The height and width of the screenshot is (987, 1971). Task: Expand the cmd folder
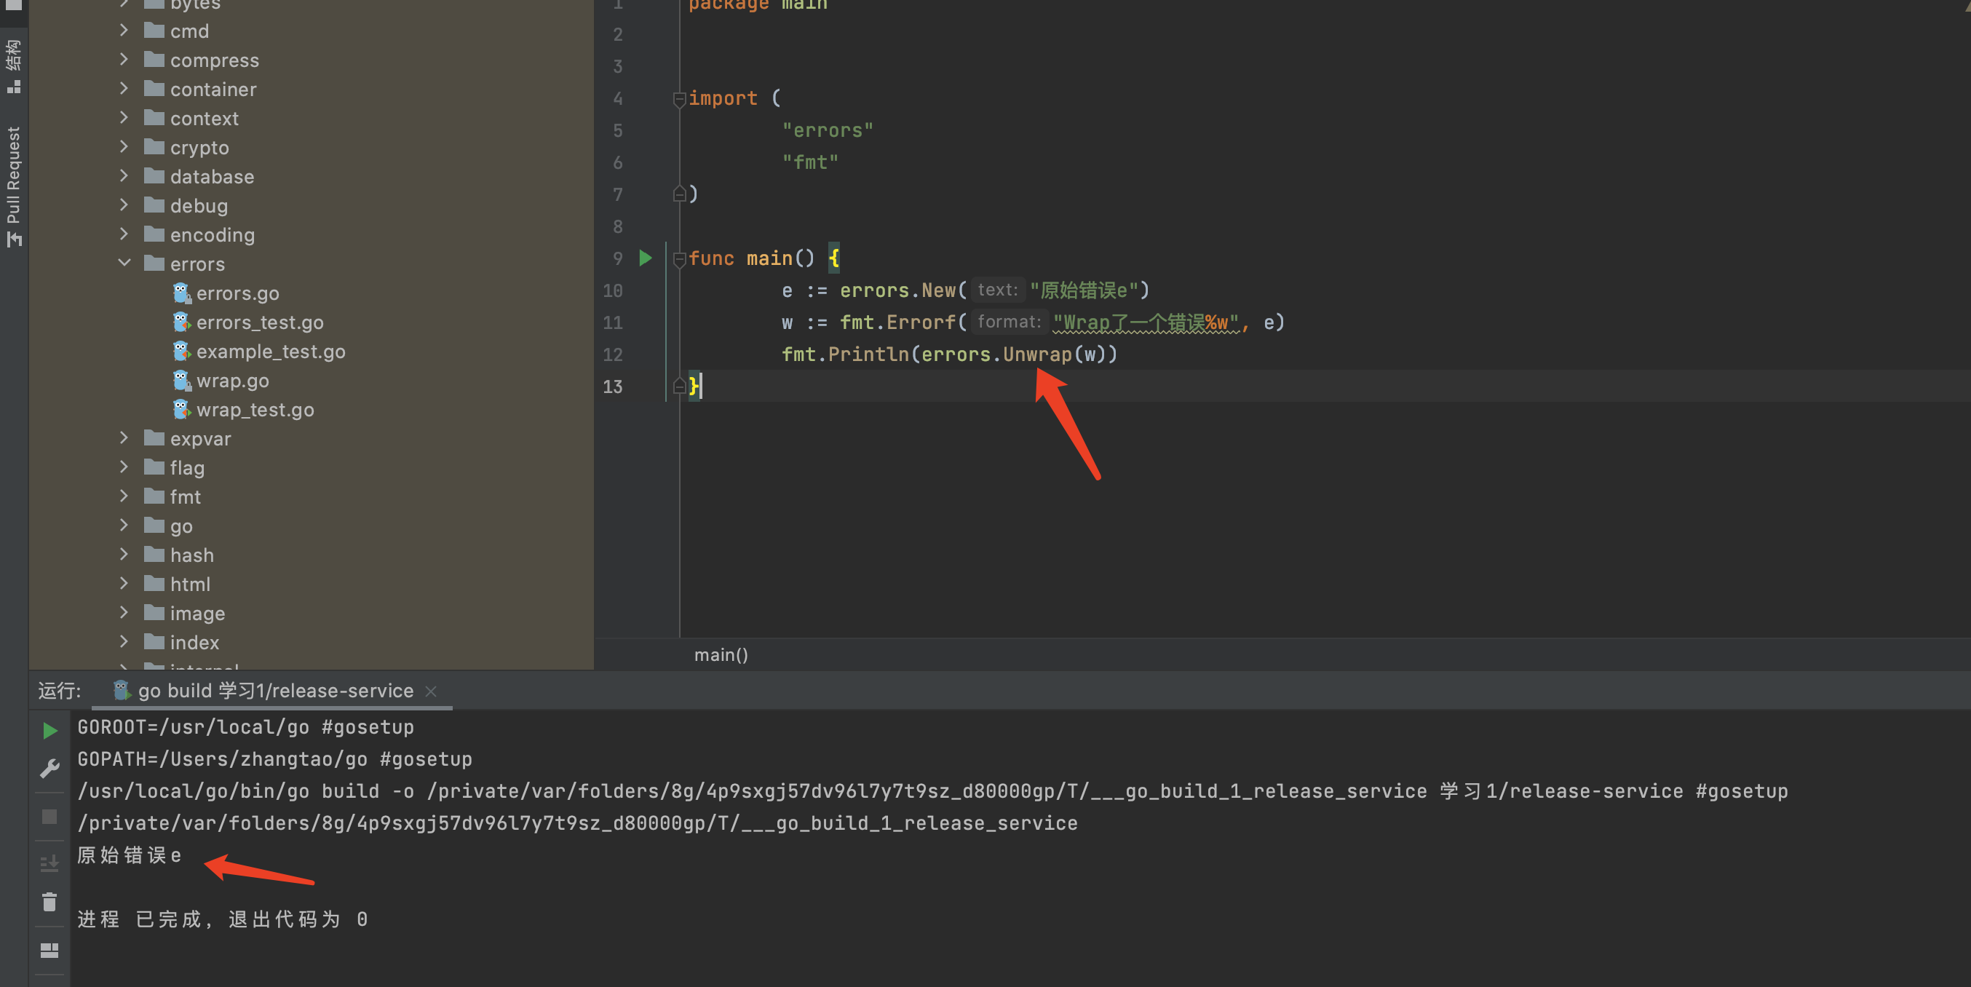[x=124, y=31]
